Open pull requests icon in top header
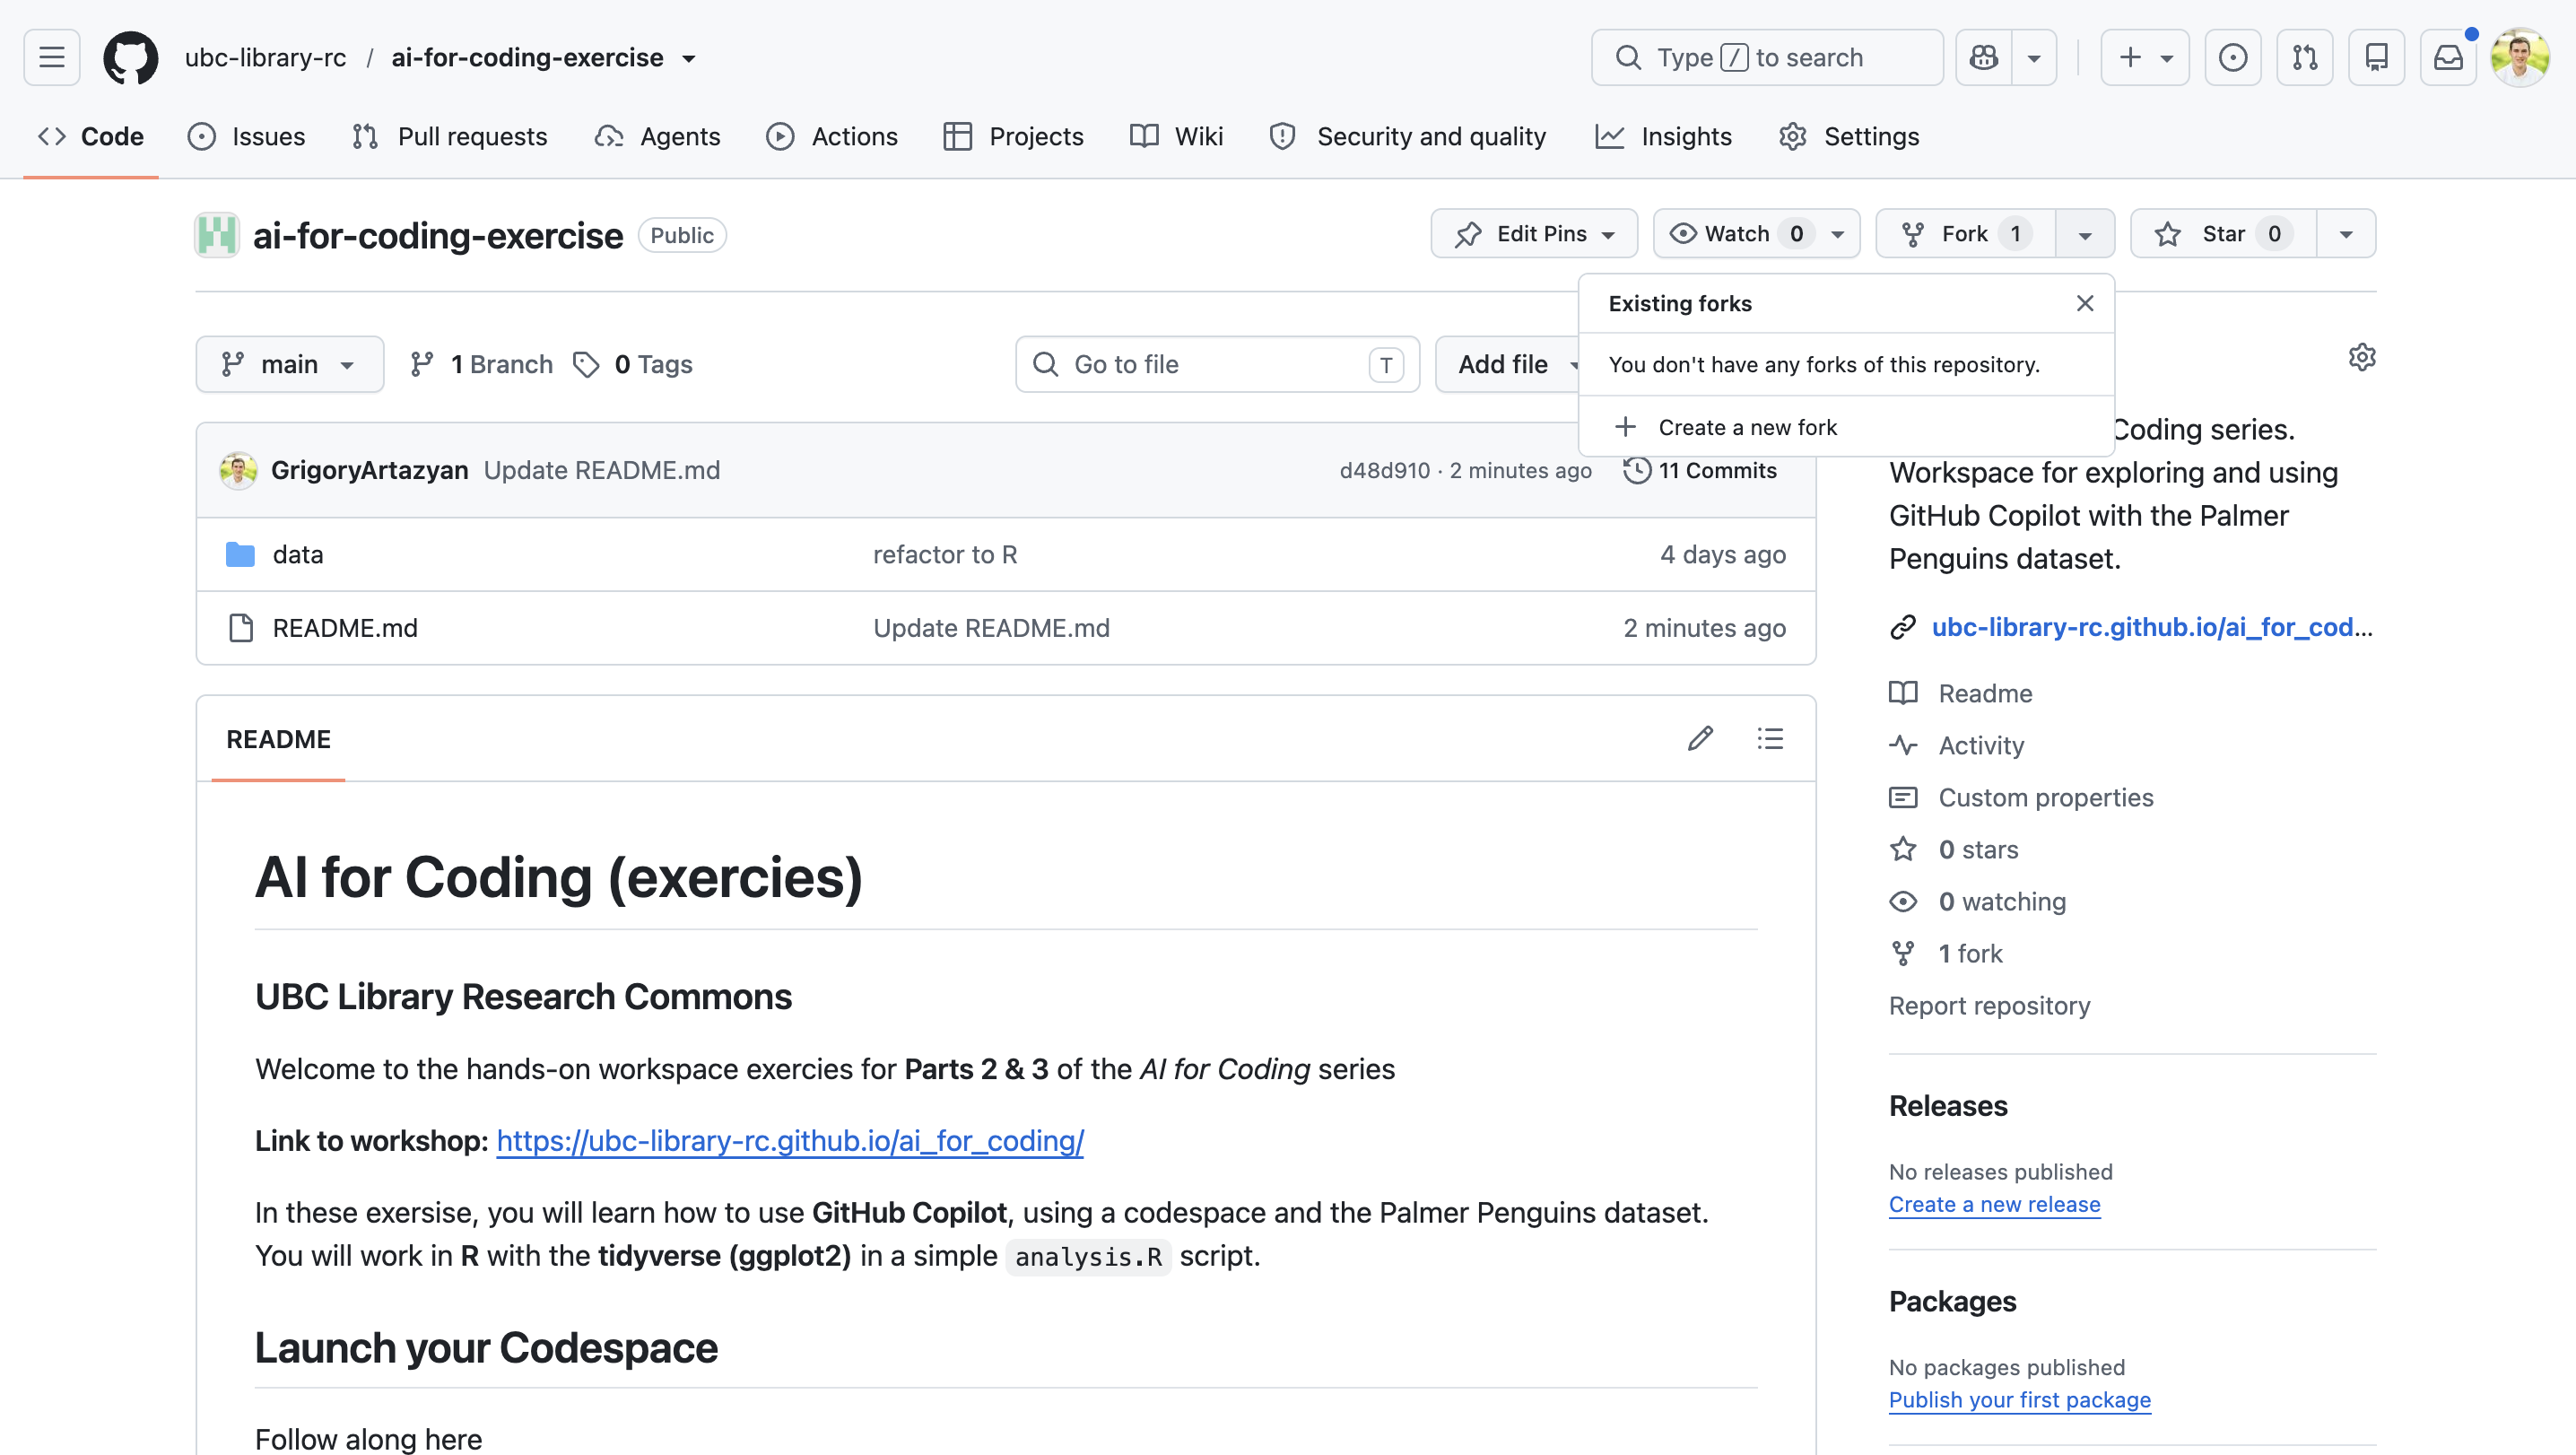The image size is (2576, 1455). click(2304, 57)
